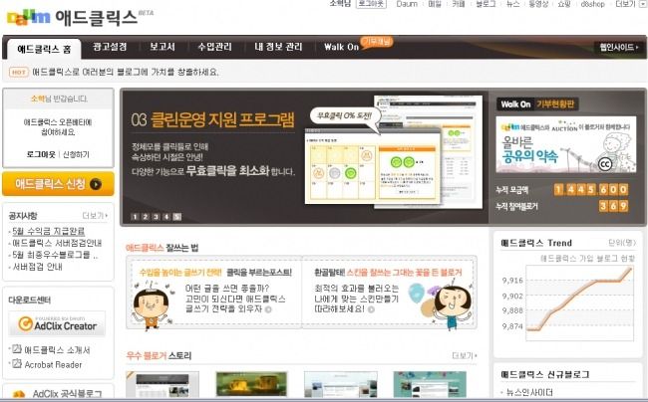Screen dimensions: 648x402
Task: Open the 동영상 top link
Action: coord(538,4)
